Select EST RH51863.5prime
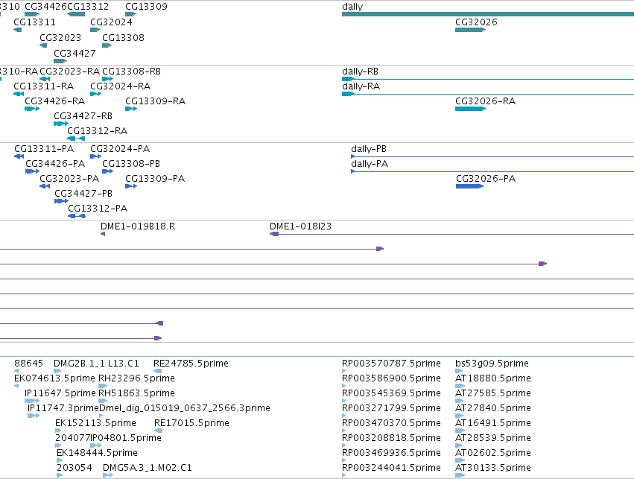Screen dimensions: 634x479 [103, 401]
